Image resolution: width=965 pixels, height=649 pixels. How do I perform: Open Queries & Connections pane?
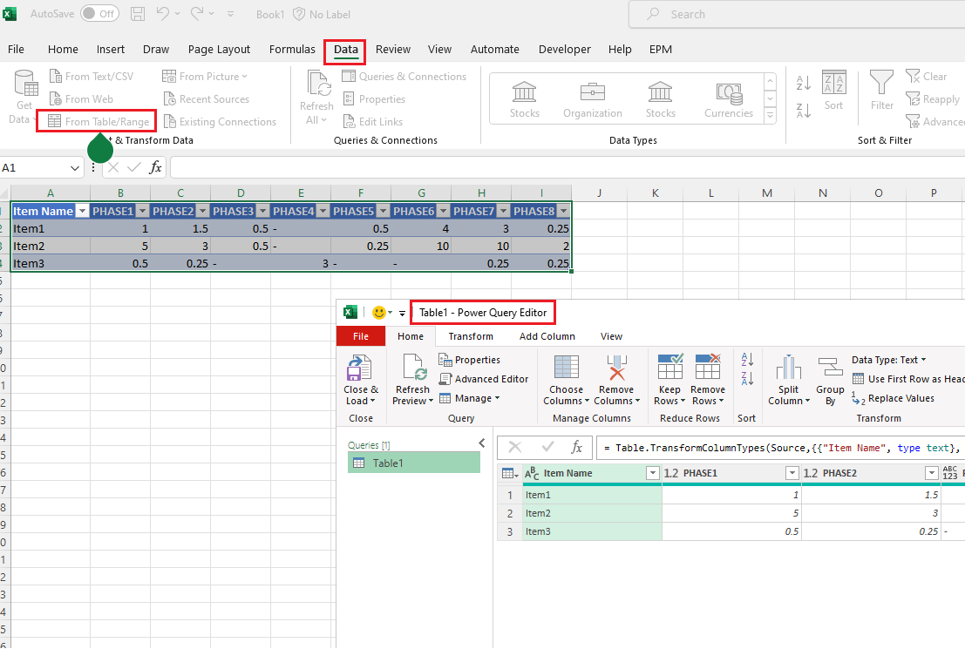tap(404, 77)
